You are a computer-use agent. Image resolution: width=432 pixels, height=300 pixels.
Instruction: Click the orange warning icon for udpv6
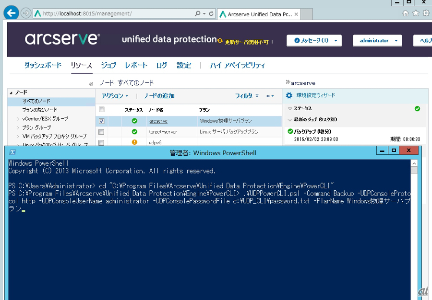pyautogui.click(x=134, y=142)
